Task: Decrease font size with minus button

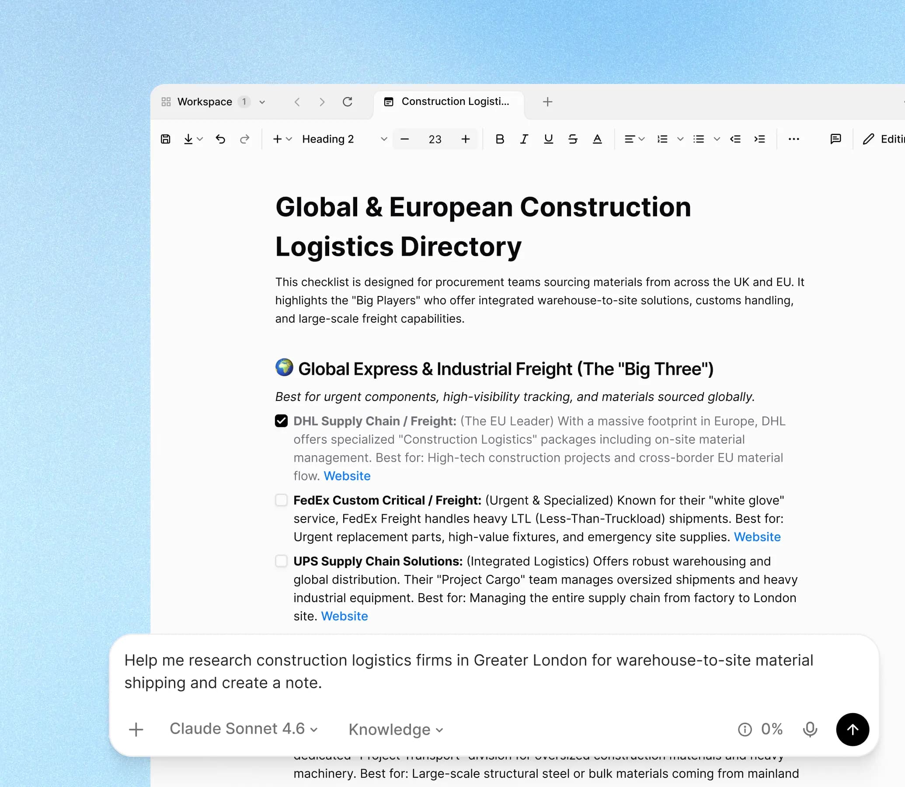Action: point(405,139)
